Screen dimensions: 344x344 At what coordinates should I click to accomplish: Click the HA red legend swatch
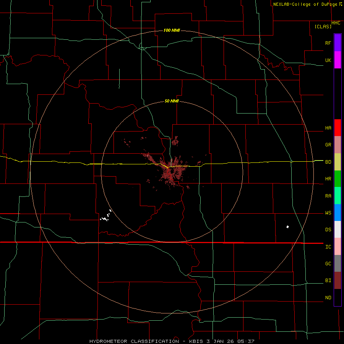pos(338,128)
